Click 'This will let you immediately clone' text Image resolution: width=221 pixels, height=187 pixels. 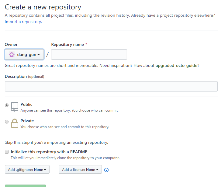coord(65,158)
